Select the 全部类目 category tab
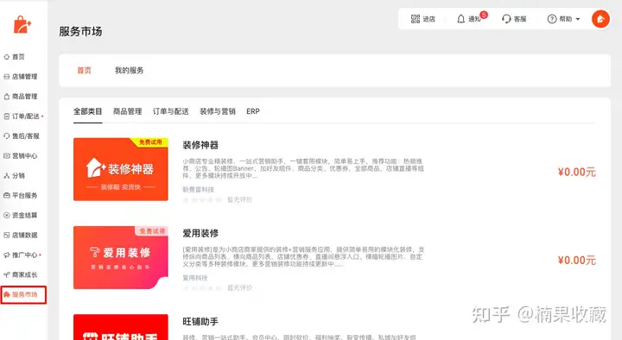This screenshot has height=340, width=622. click(x=87, y=111)
